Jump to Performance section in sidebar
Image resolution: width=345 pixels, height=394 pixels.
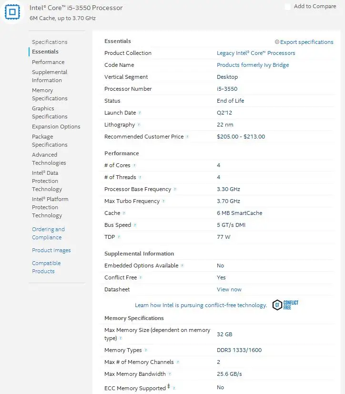coord(48,62)
